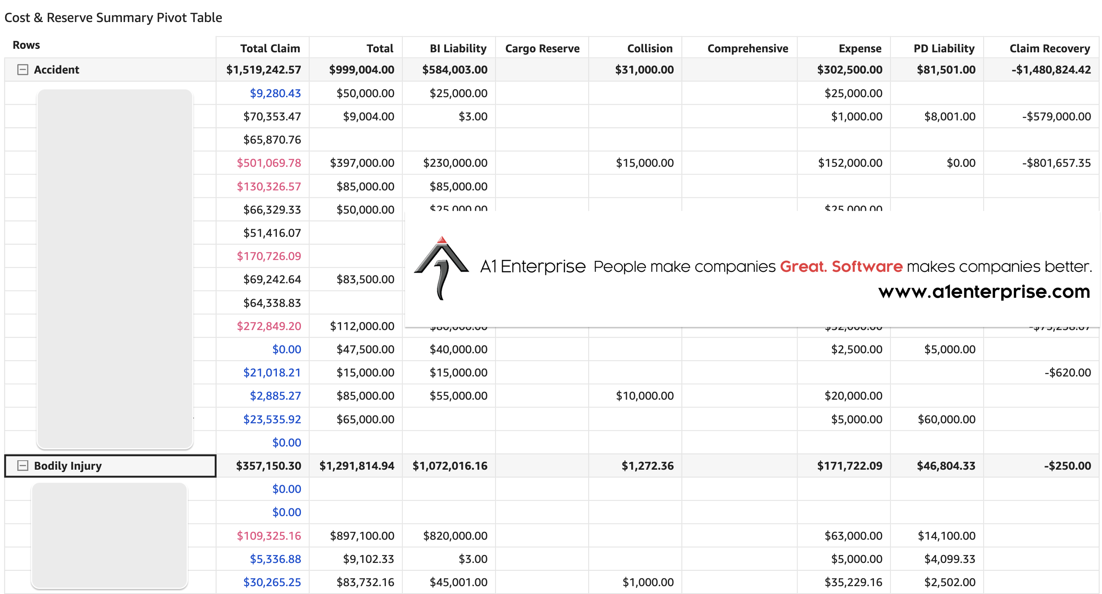Screen dimensions: 1102x594
Task: Click the PD Liability column header
Action: coord(945,48)
